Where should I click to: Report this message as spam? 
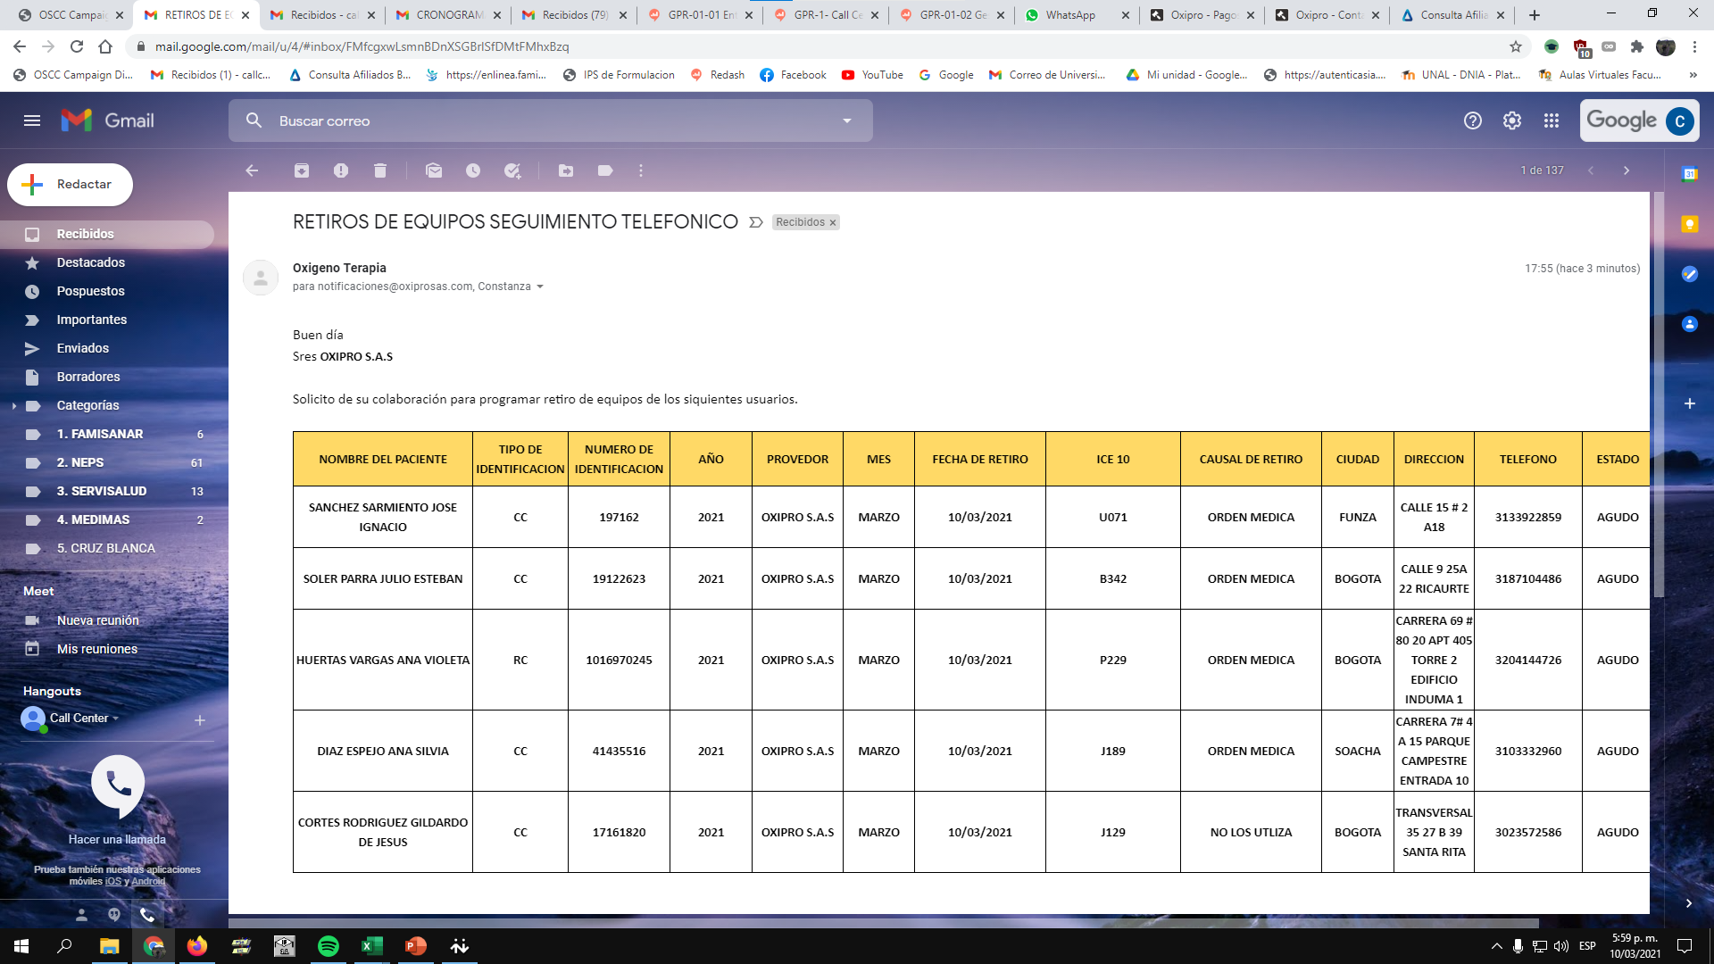tap(341, 170)
